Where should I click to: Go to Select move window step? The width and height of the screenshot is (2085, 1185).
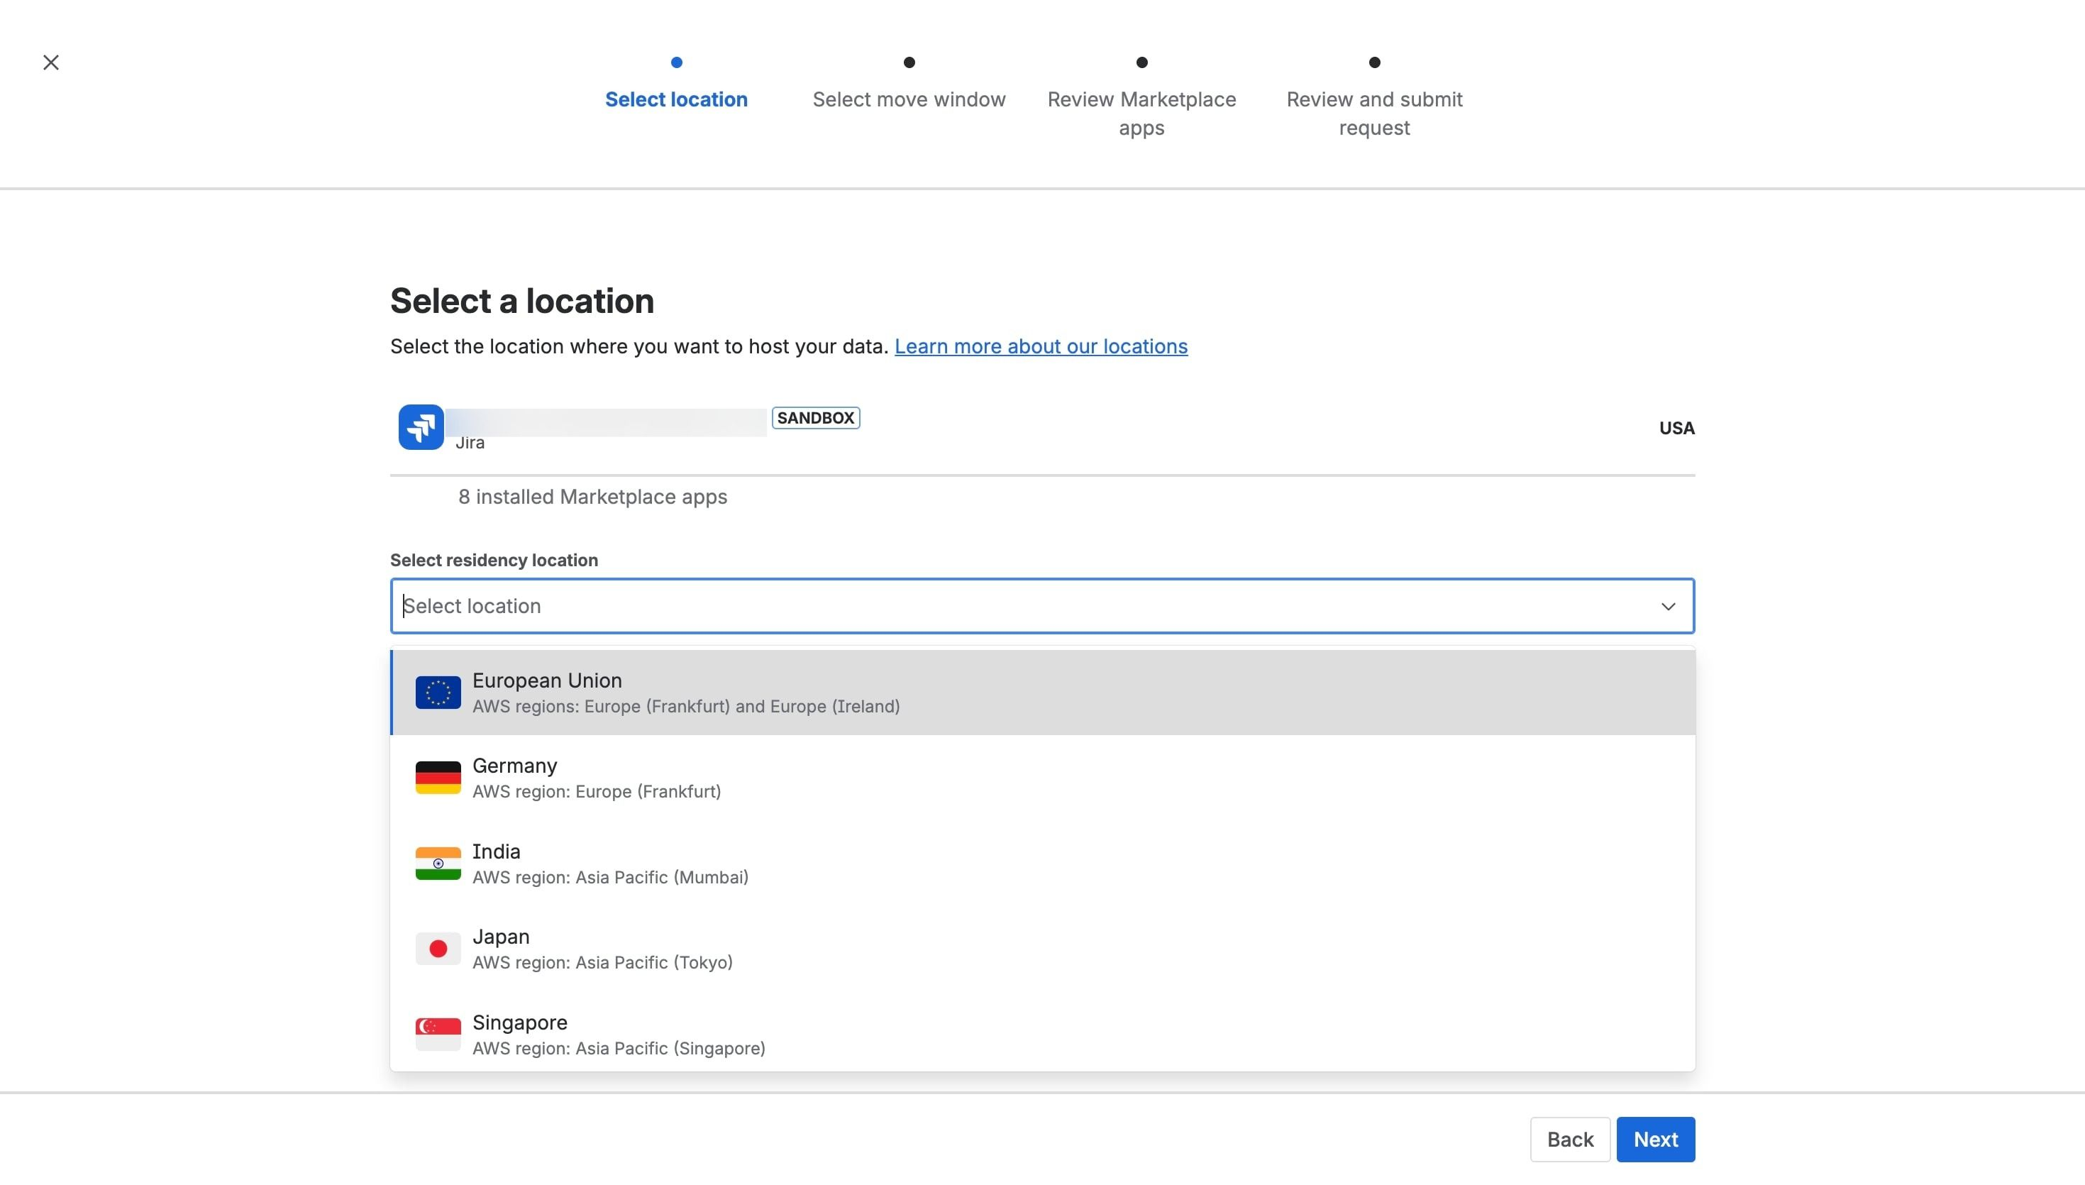pos(909,99)
